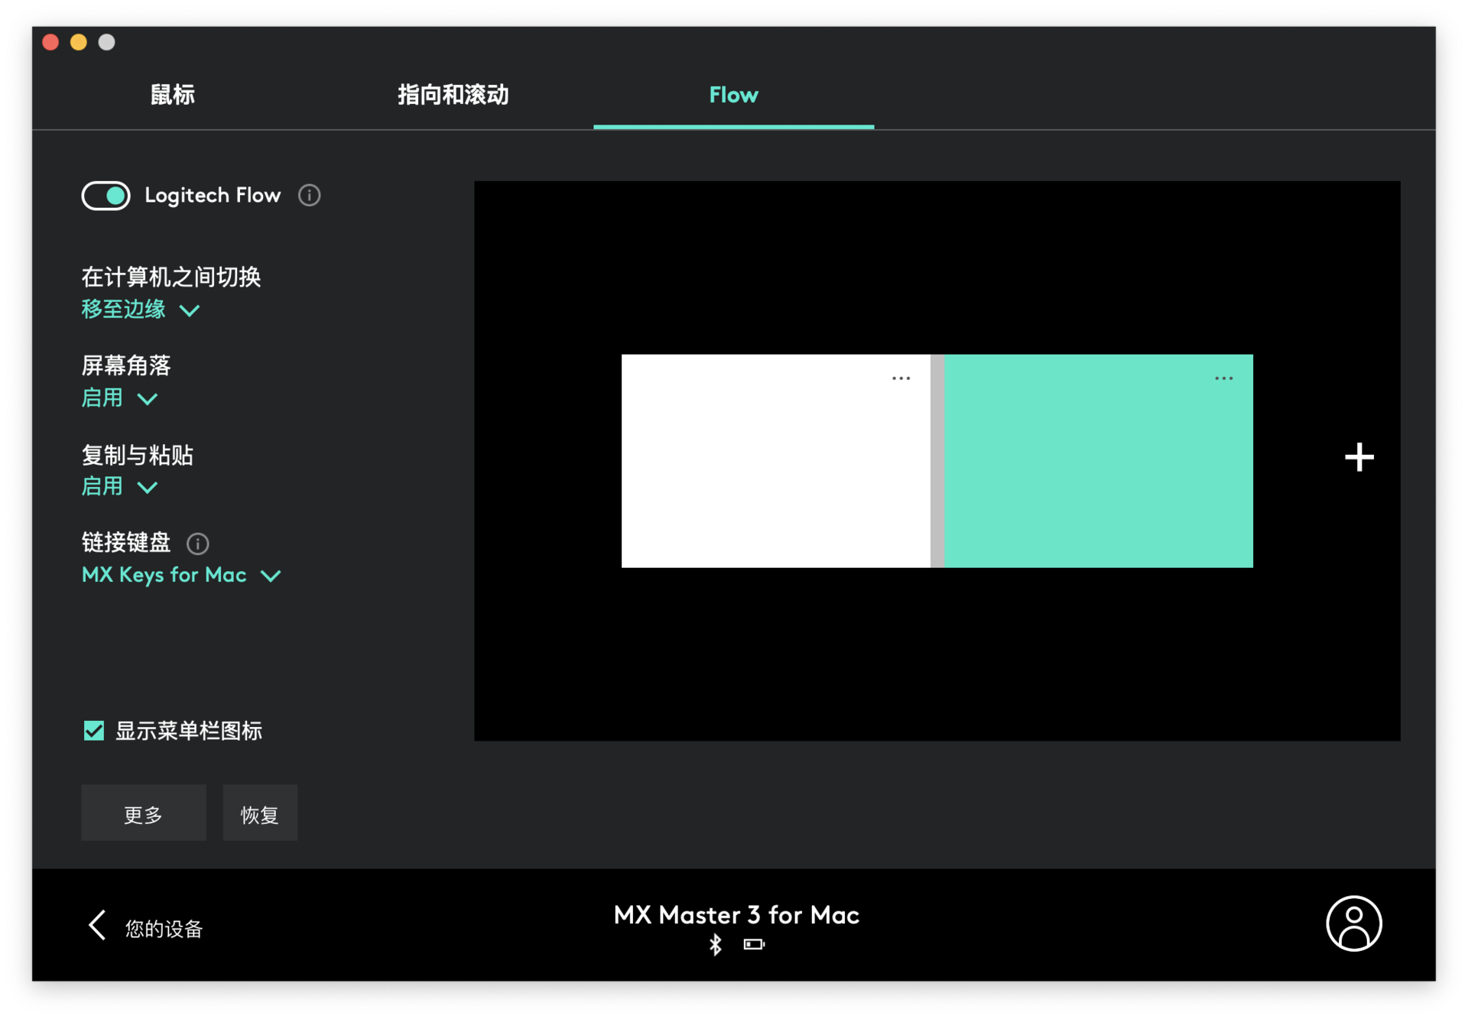Uncheck 显示菜单栏图标 checkbox
This screenshot has height=1019, width=1468.
click(x=94, y=731)
